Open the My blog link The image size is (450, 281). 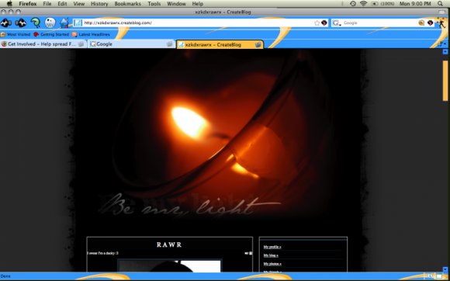(x=271, y=255)
